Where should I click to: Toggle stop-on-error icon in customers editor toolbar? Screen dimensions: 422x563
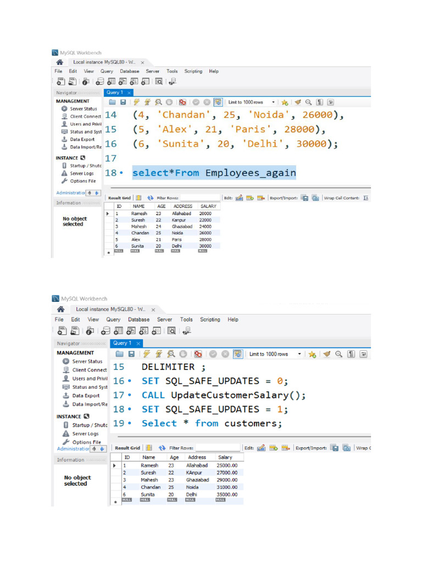(x=198, y=355)
